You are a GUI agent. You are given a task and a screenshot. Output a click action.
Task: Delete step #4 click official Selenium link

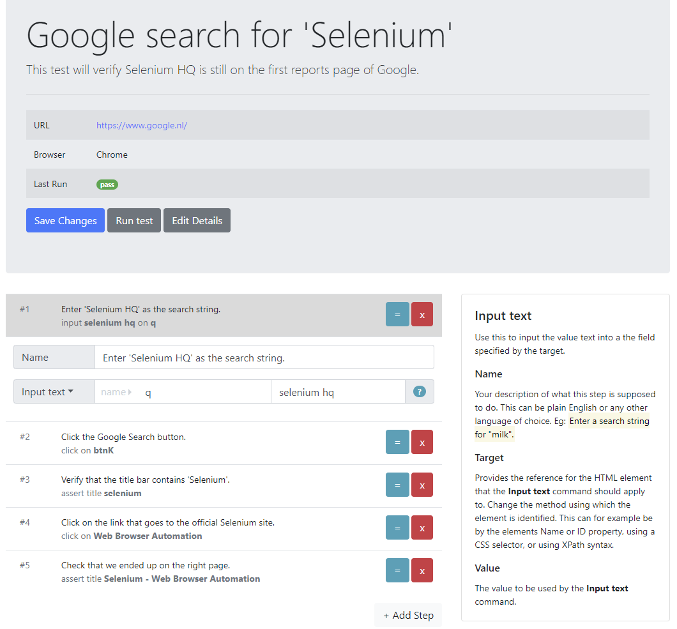(x=422, y=527)
